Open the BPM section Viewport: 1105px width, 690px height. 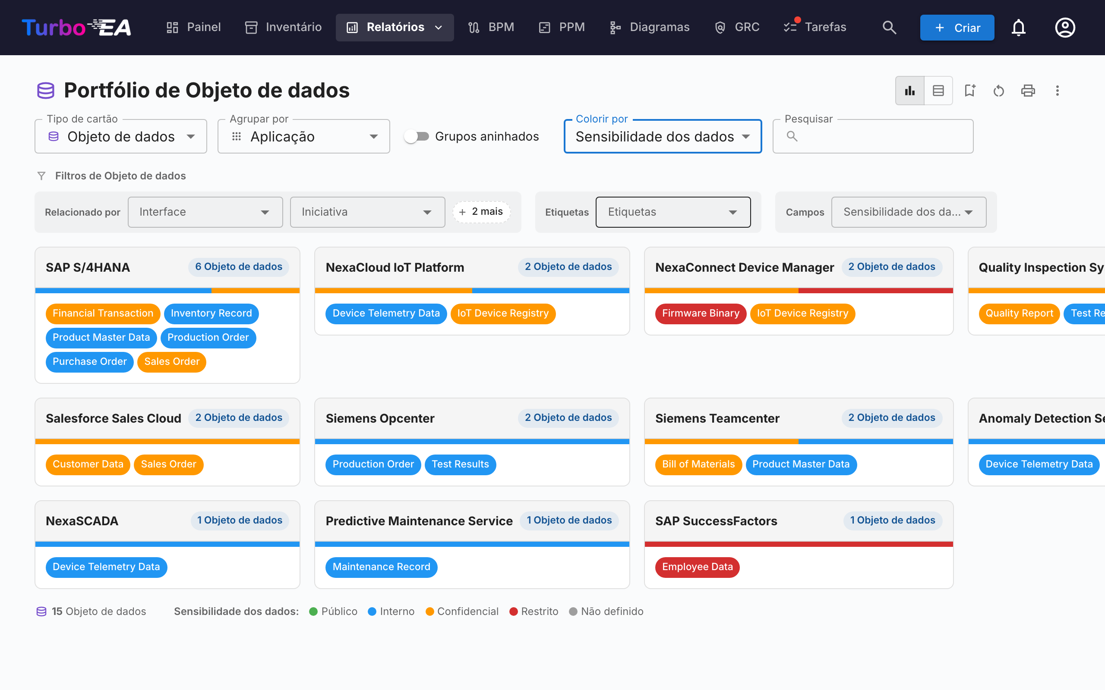491,27
